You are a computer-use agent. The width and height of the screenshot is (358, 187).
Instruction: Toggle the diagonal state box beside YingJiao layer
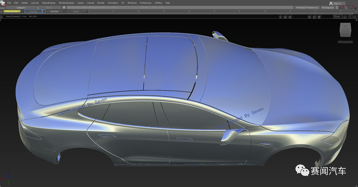click(x=44, y=11)
